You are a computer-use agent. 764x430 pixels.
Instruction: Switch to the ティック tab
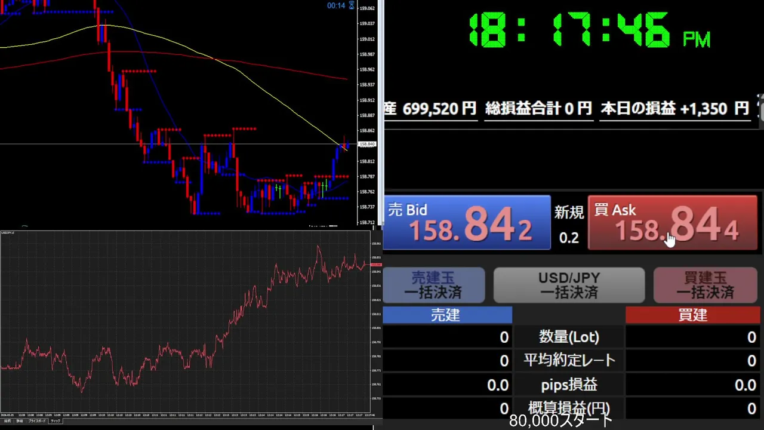(x=56, y=421)
